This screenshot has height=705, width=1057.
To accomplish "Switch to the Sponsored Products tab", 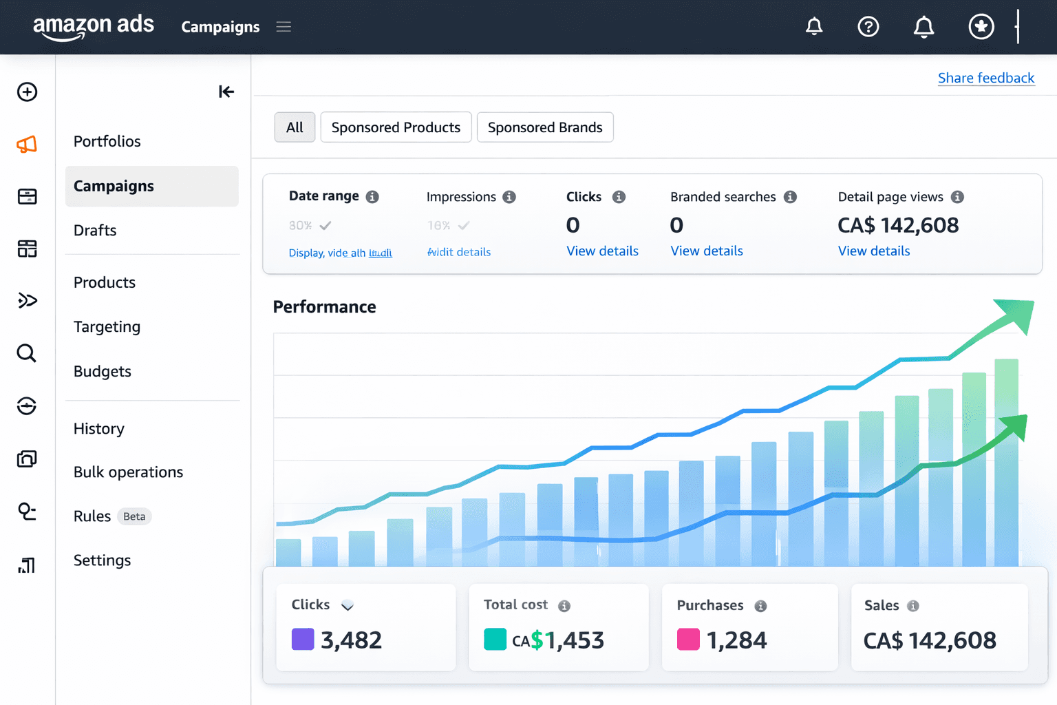I will point(396,127).
